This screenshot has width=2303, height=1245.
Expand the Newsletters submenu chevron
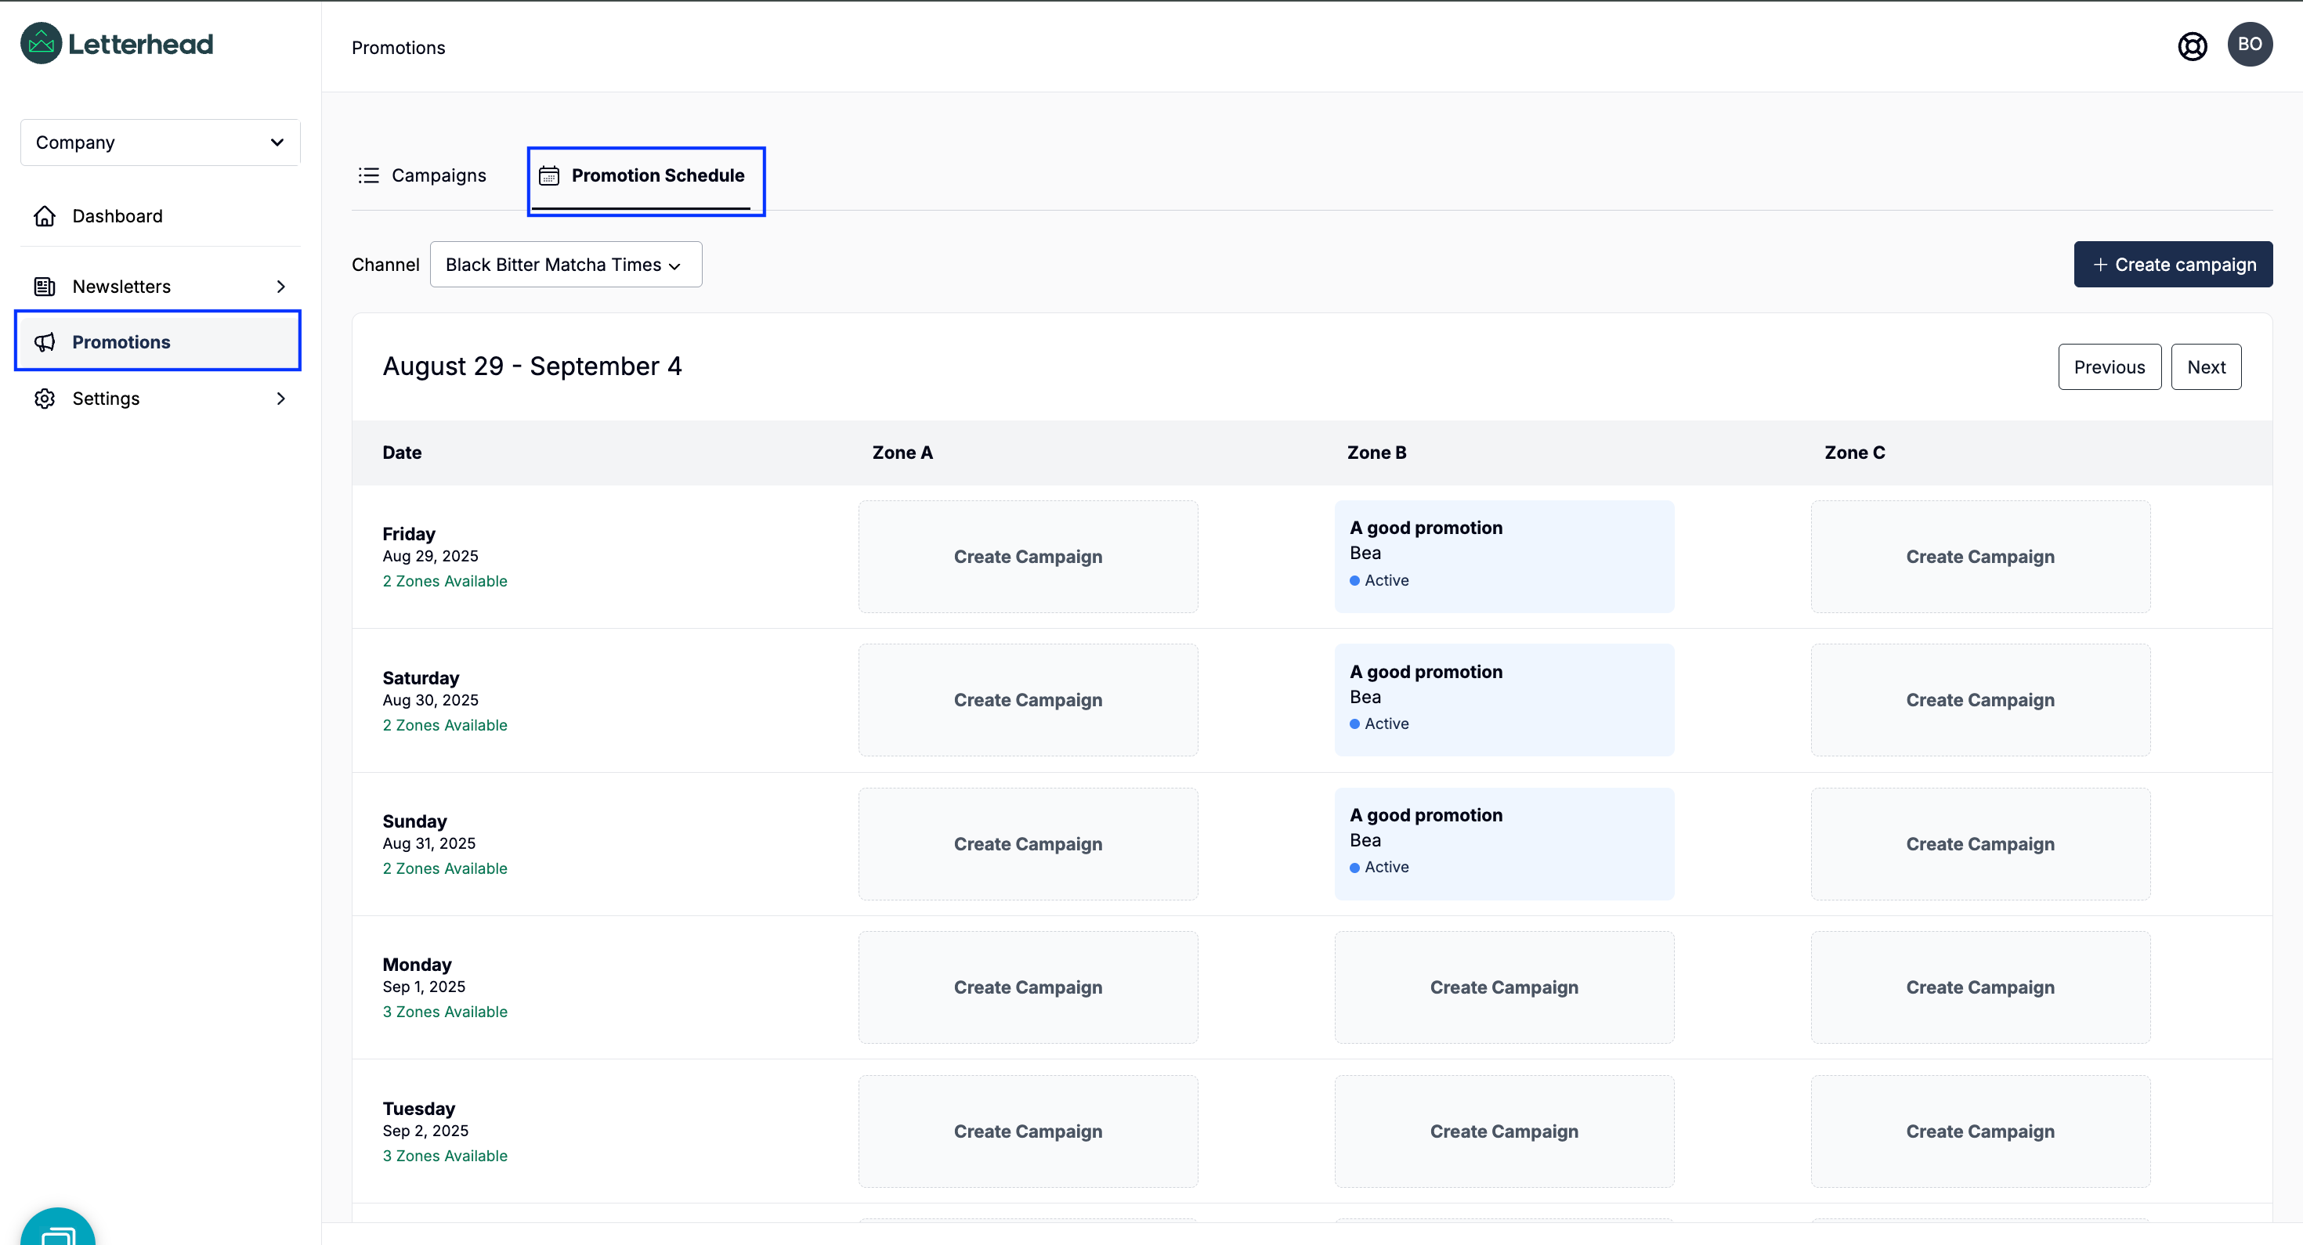coord(280,287)
